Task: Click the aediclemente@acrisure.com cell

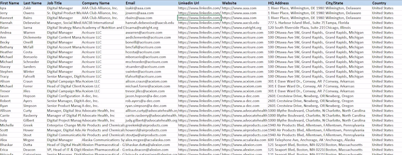Action: [151, 37]
